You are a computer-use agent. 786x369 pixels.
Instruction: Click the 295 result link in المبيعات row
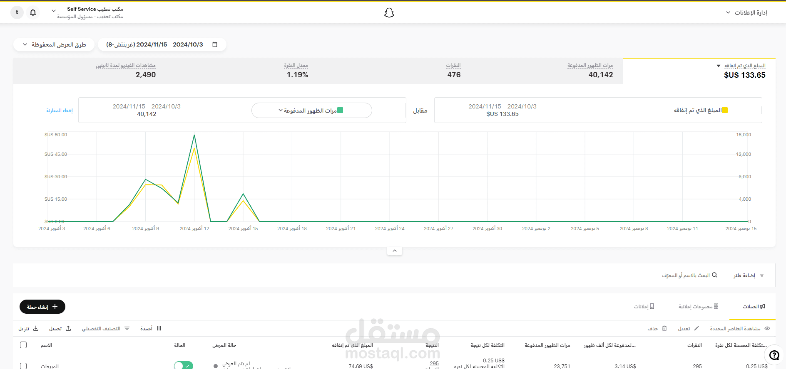[434, 363]
